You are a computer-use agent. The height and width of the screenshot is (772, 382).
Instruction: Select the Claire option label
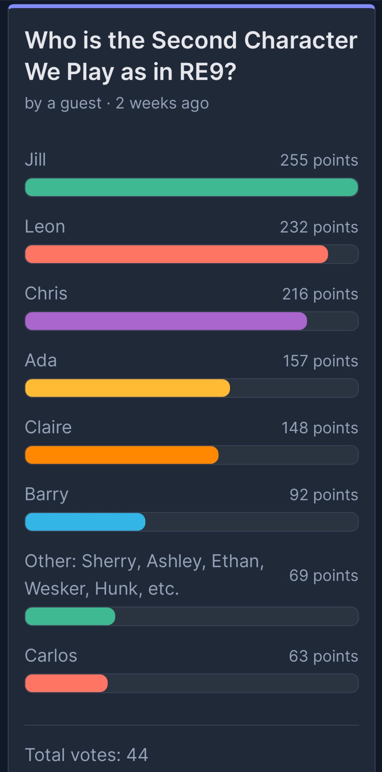[48, 428]
